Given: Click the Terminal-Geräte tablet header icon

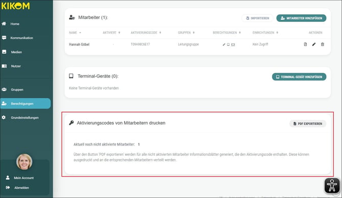Looking at the screenshot, I should [71, 76].
